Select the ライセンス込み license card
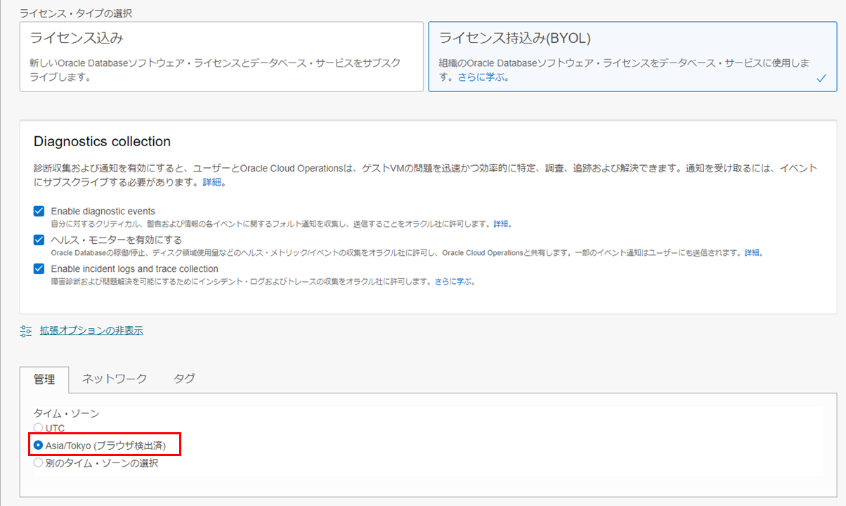This screenshot has width=846, height=506. 221,56
